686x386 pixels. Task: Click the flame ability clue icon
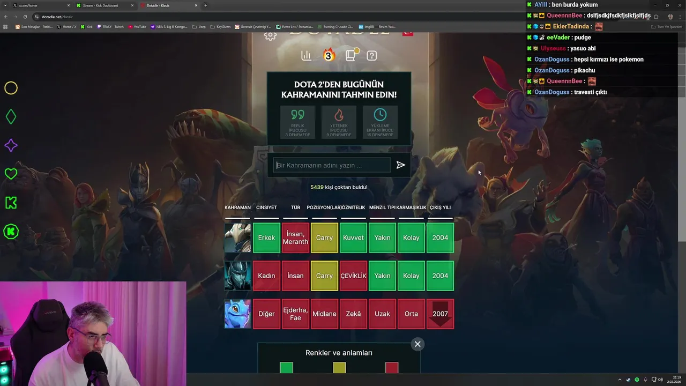point(339,122)
